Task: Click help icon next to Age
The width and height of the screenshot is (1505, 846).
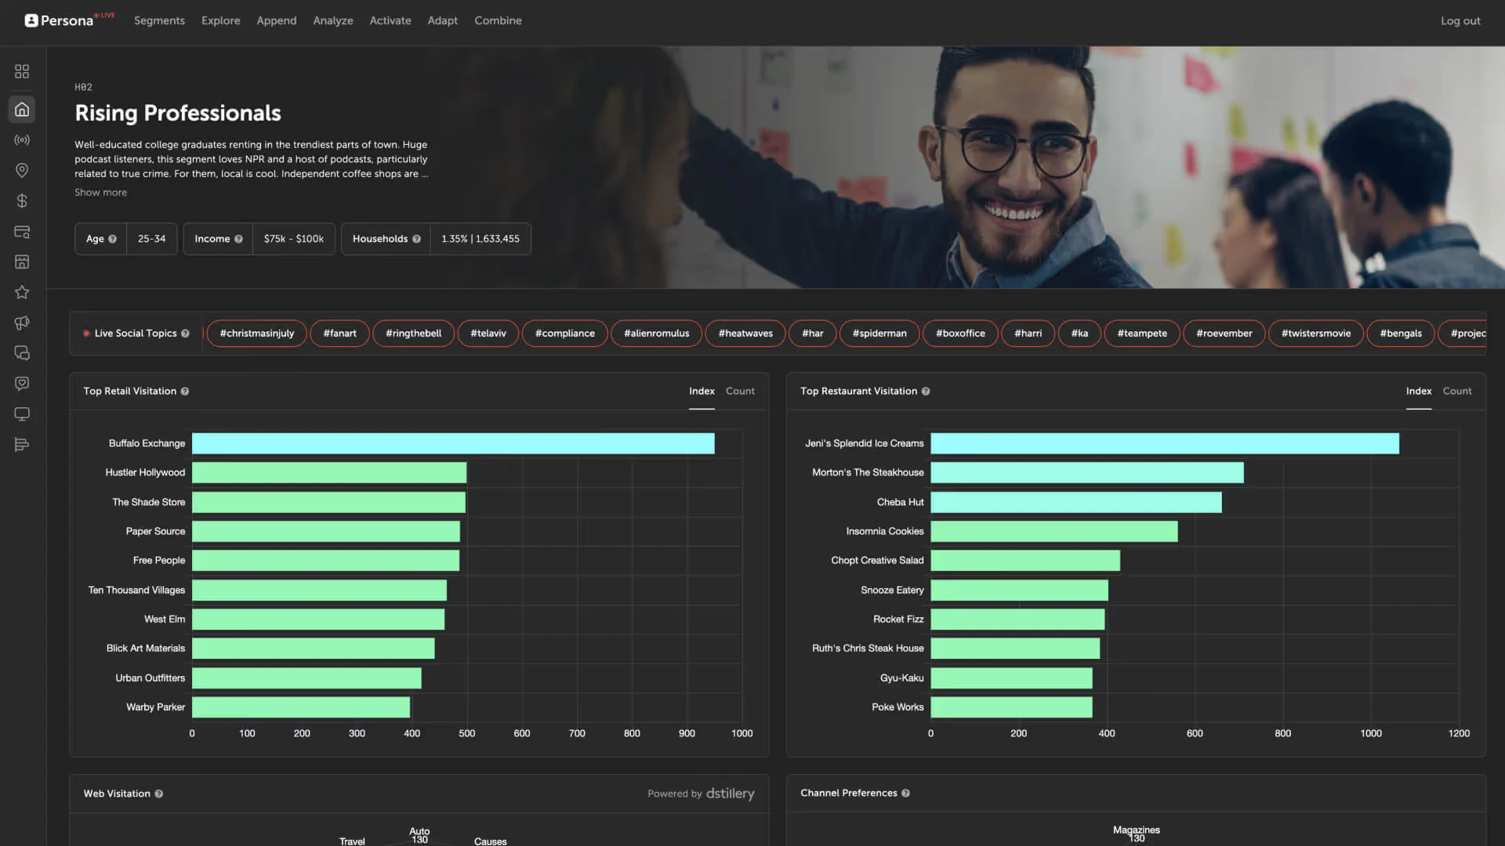Action: tap(112, 239)
